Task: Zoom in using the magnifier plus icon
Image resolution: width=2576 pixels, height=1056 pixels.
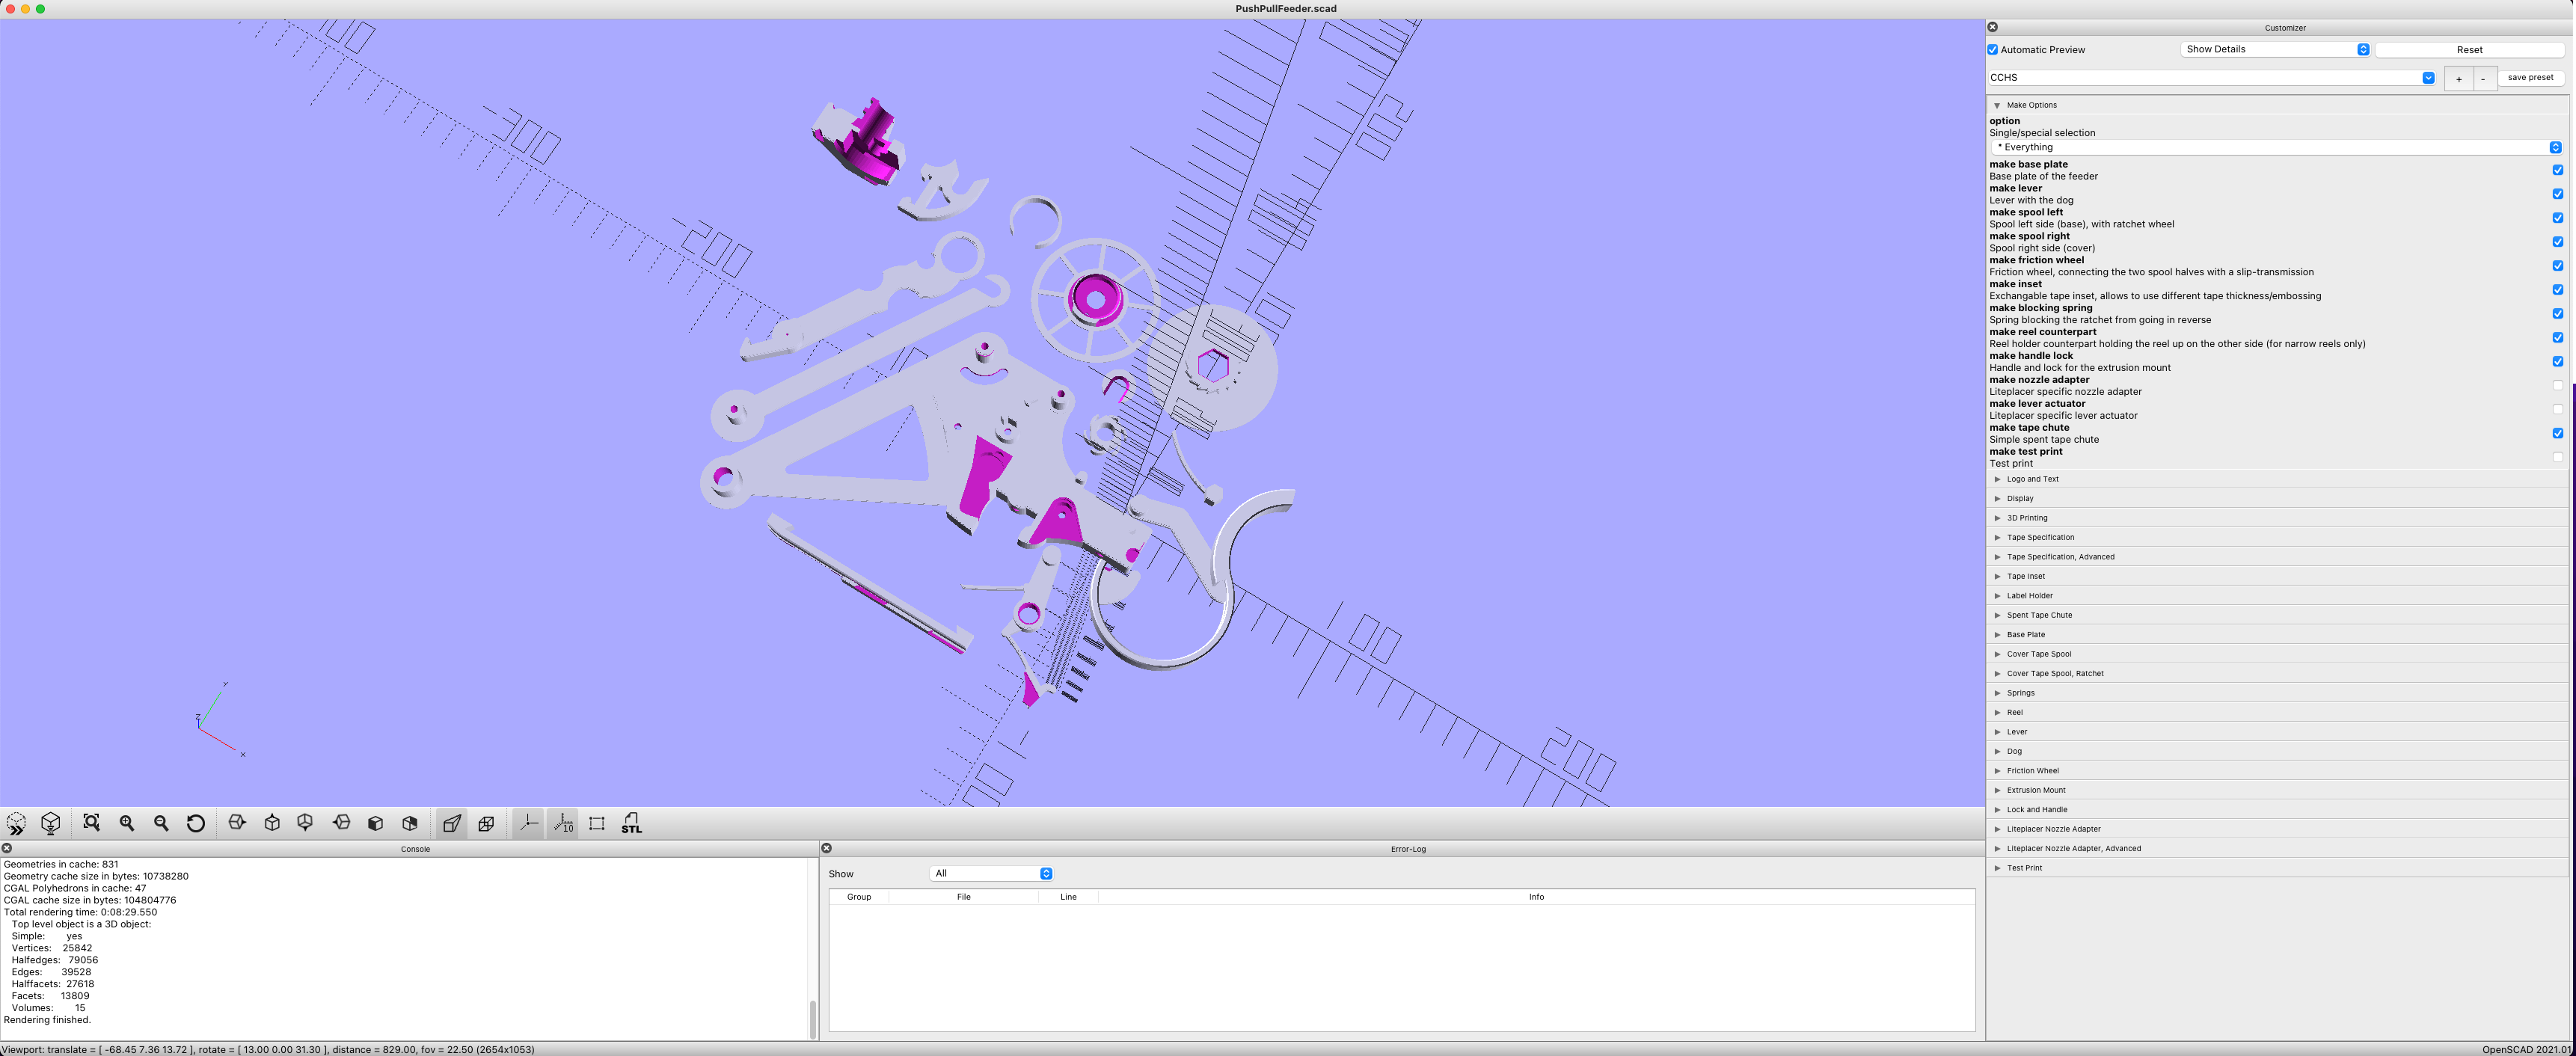Action: [126, 823]
